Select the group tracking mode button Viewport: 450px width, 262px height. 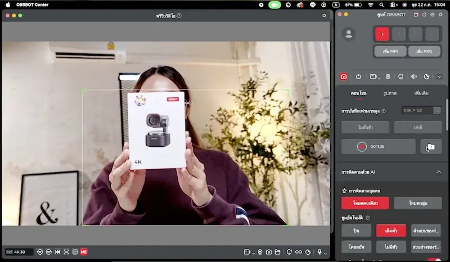coord(418,203)
